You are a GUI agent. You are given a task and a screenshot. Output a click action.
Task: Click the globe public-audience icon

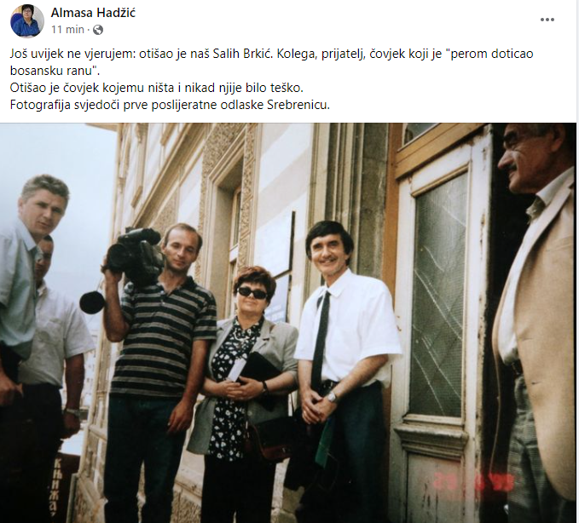point(98,30)
